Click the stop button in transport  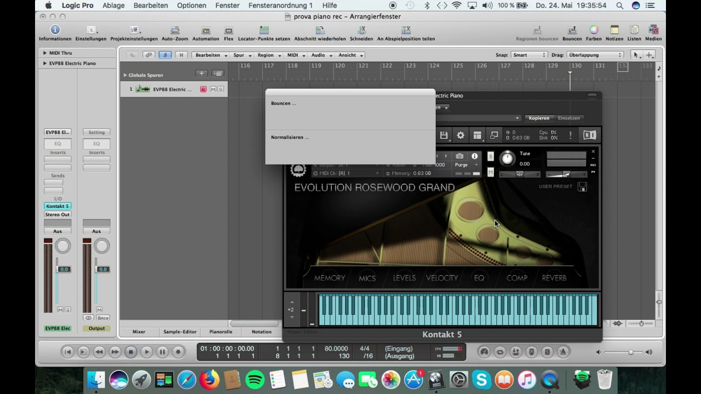pyautogui.click(x=130, y=352)
